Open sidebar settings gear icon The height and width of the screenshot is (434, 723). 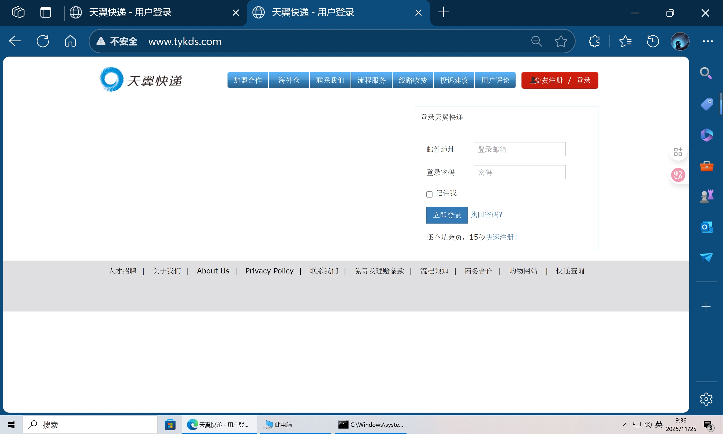[x=706, y=399]
